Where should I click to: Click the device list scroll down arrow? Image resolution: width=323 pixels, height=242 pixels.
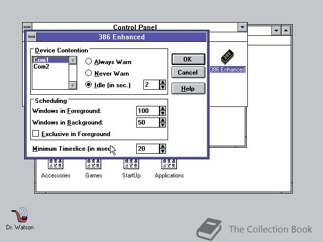point(73,85)
